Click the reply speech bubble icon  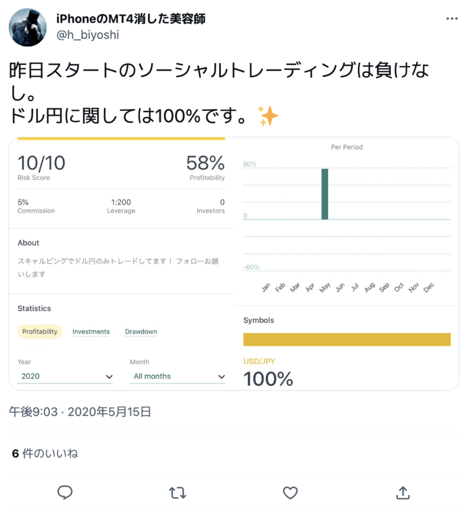65,492
